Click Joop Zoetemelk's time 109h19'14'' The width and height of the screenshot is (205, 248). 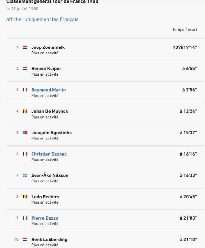point(185,47)
